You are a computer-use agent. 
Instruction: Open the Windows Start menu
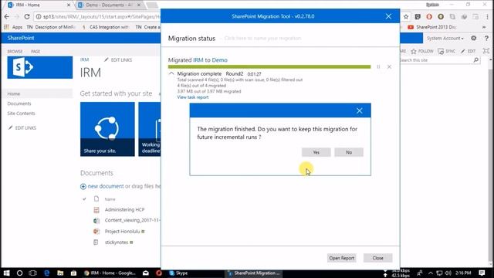6,273
